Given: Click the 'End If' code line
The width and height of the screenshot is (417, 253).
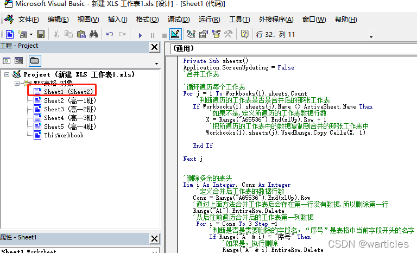Looking at the screenshot, I should tap(203, 146).
